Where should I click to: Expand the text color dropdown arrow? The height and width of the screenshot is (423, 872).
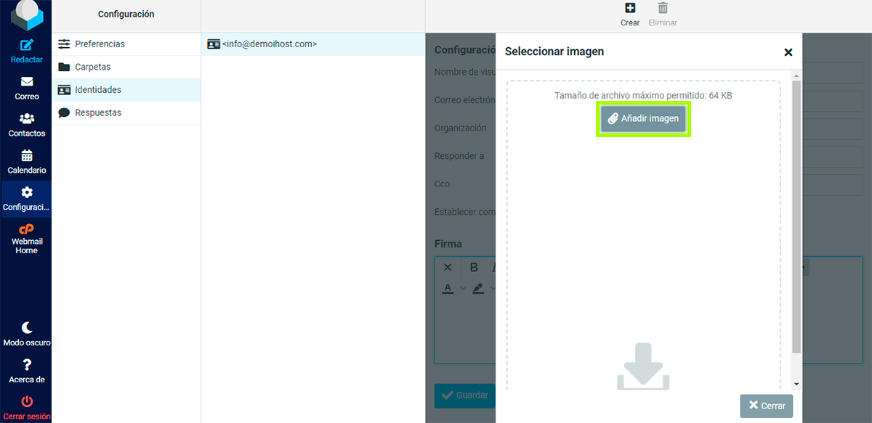tap(463, 289)
